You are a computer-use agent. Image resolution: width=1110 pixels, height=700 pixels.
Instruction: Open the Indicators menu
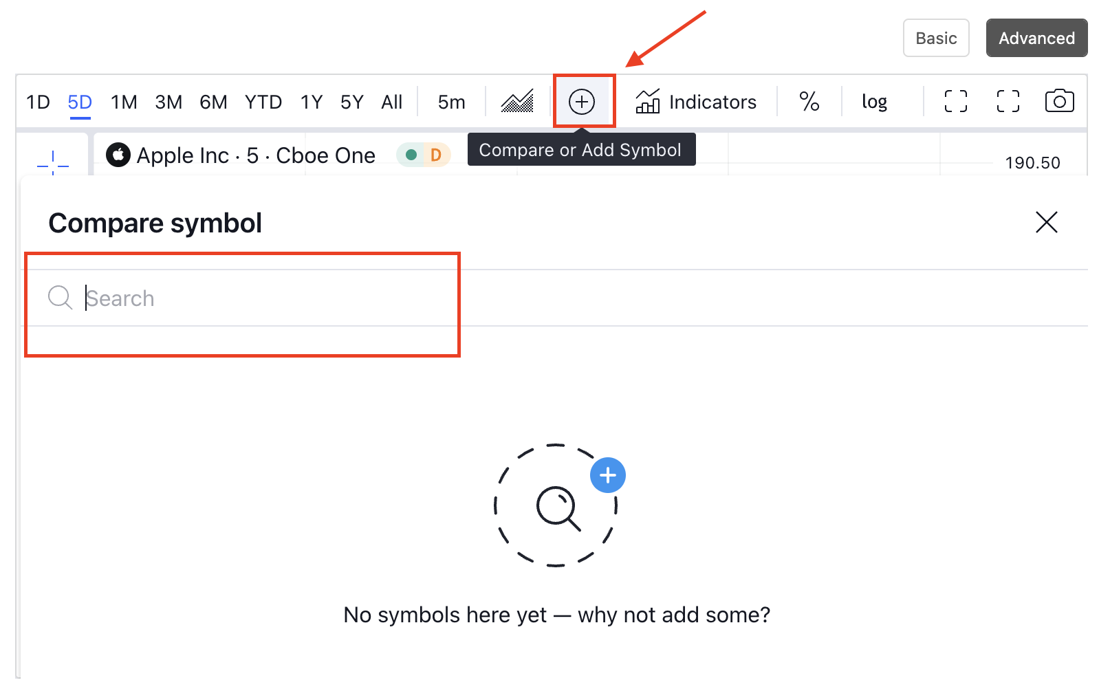tap(696, 102)
